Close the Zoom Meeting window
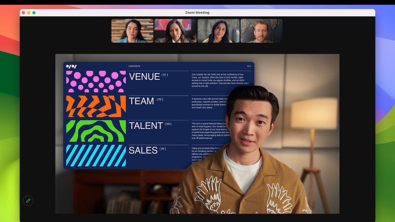Viewport: 395px width, 222px height. pos(23,13)
